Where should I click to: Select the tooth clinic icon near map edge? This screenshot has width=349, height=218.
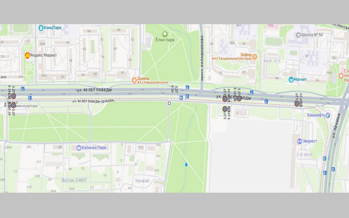pos(341,76)
